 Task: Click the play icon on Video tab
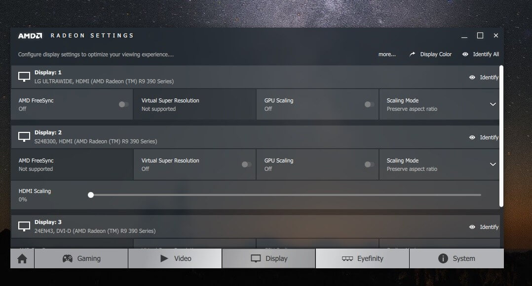pos(164,258)
